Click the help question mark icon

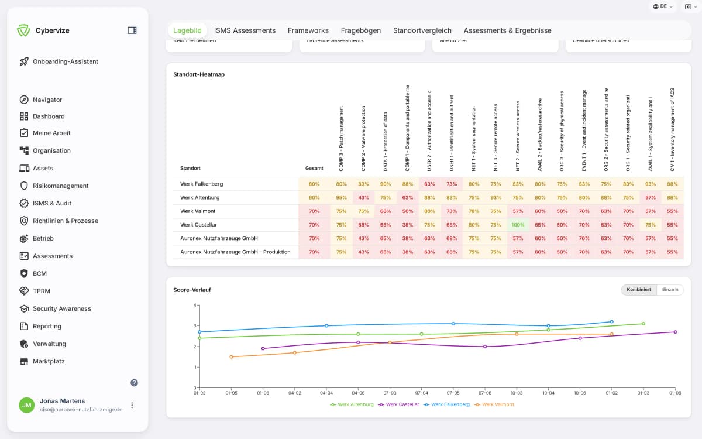tap(134, 383)
